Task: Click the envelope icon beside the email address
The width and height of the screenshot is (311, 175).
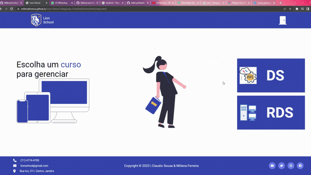Action: pyautogui.click(x=15, y=166)
